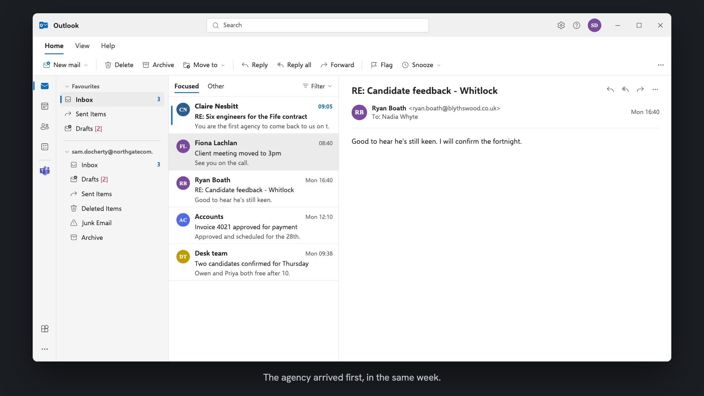704x396 pixels.
Task: Open Deleted Items folder
Action: 112,209
